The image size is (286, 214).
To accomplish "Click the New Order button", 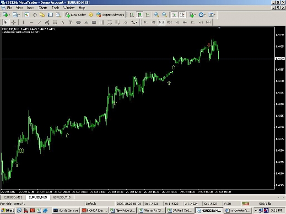I will (76, 15).
